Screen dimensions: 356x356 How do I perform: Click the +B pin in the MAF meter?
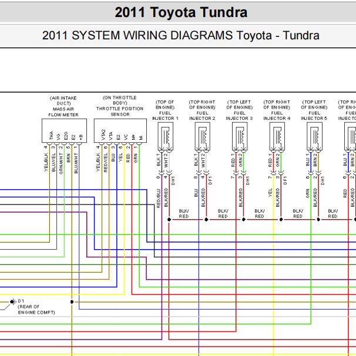(81, 137)
